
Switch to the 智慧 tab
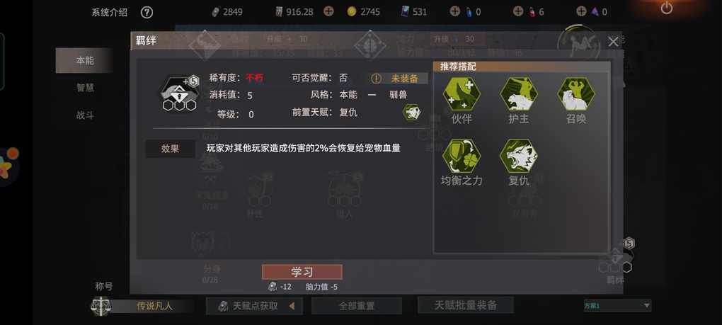(x=85, y=88)
